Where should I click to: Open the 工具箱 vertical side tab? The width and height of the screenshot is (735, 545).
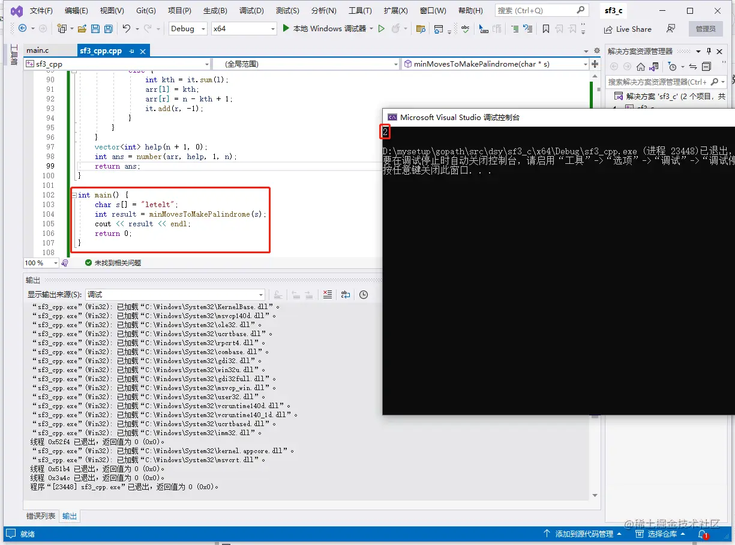point(14,54)
